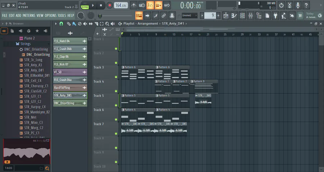Image resolution: width=324 pixels, height=172 pixels.
Task: Open the EDIT menu
Action: point(12,15)
